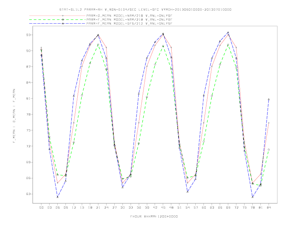Click x-axis tick label 51

(x=179, y=208)
